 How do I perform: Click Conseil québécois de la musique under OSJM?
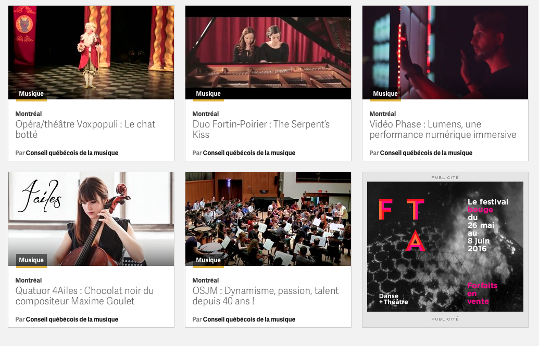tap(249, 319)
